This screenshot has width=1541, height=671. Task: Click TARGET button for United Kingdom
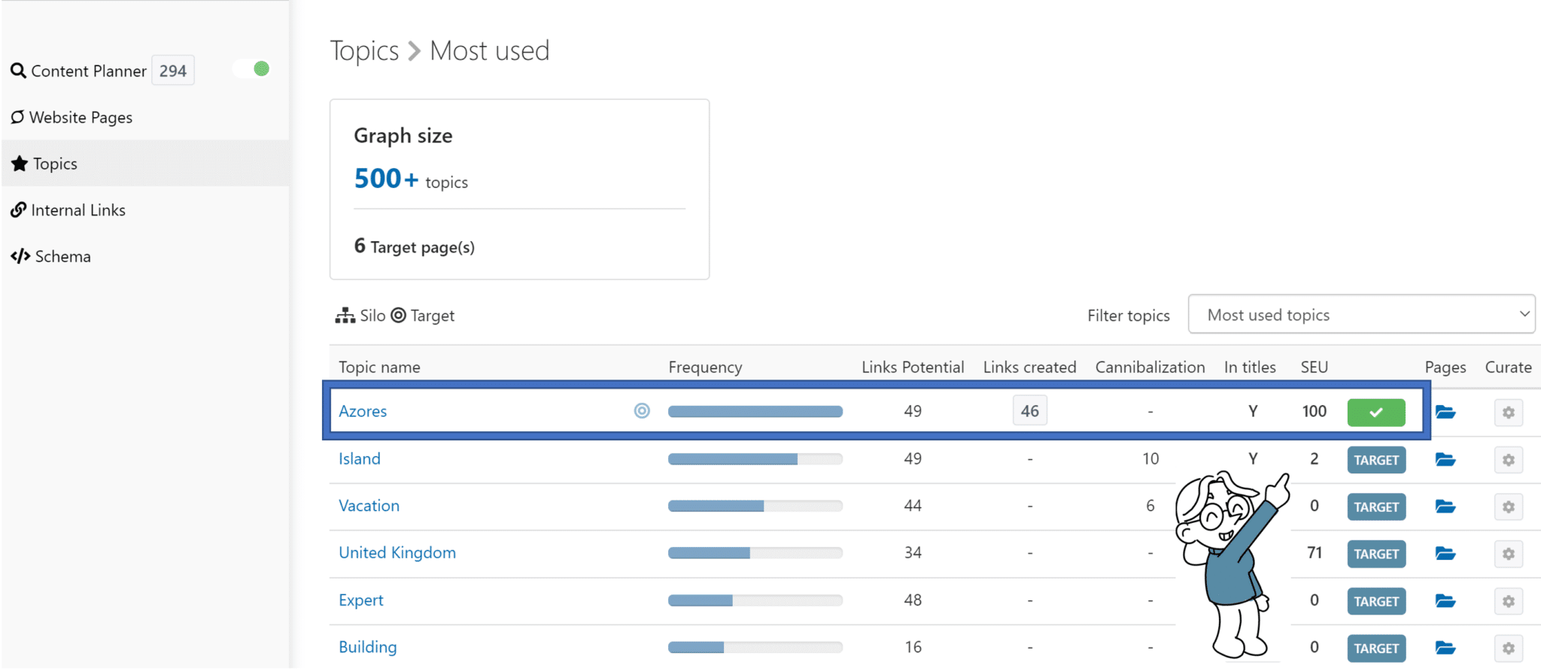tap(1376, 554)
